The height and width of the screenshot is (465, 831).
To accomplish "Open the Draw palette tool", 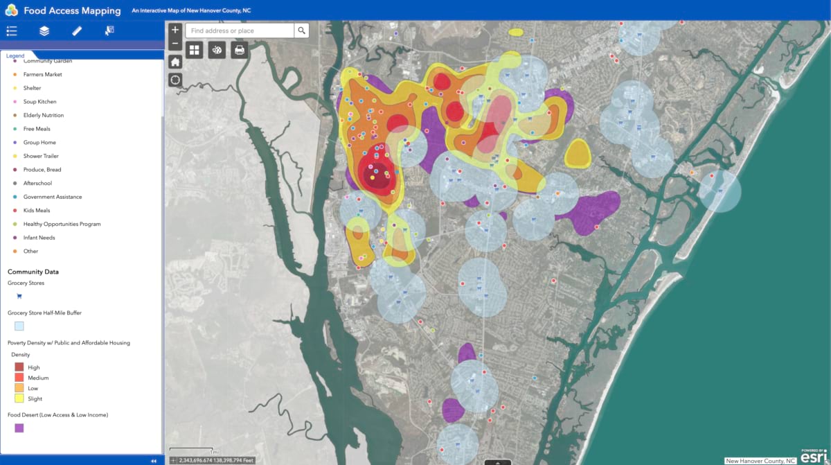I will (x=217, y=50).
